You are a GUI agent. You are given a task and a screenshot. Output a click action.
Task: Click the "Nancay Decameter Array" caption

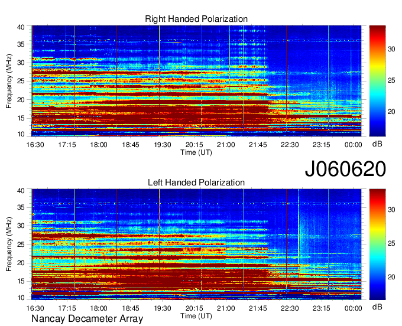tap(87, 318)
